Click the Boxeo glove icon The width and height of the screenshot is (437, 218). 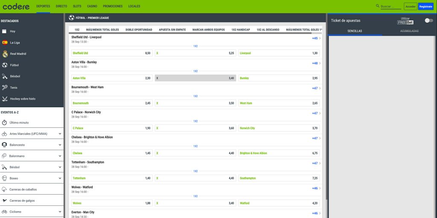(4, 178)
